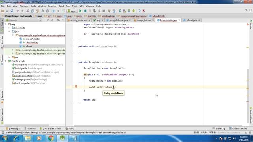This screenshot has height=142, width=253.
Task: Open the Terminal tool window
Action: pyautogui.click(x=30, y=129)
